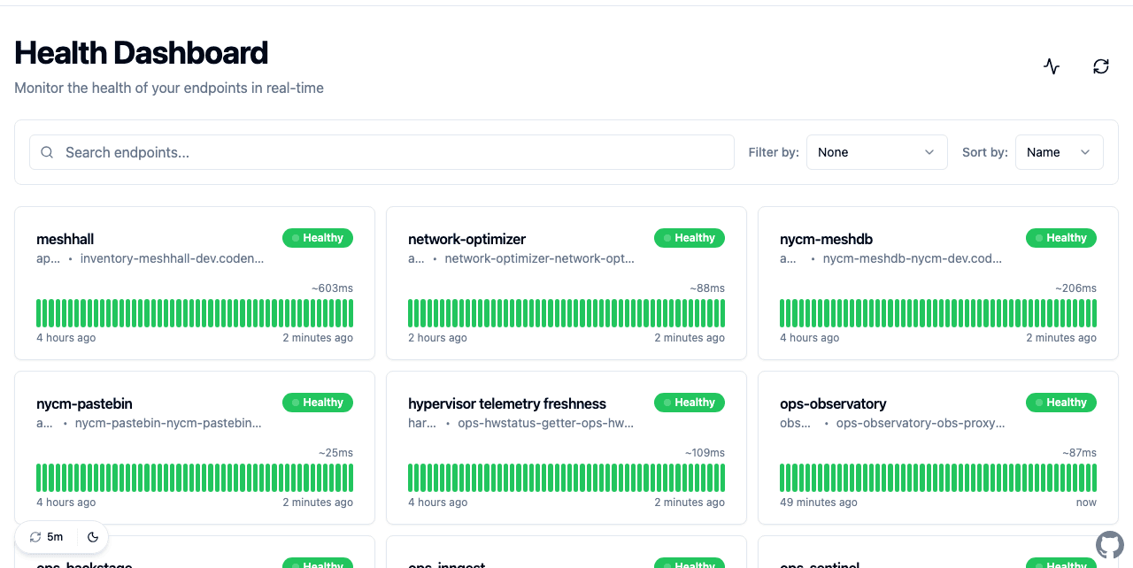Open the network-optimizer card title
Screen dimensions: 1133x568
(466, 239)
